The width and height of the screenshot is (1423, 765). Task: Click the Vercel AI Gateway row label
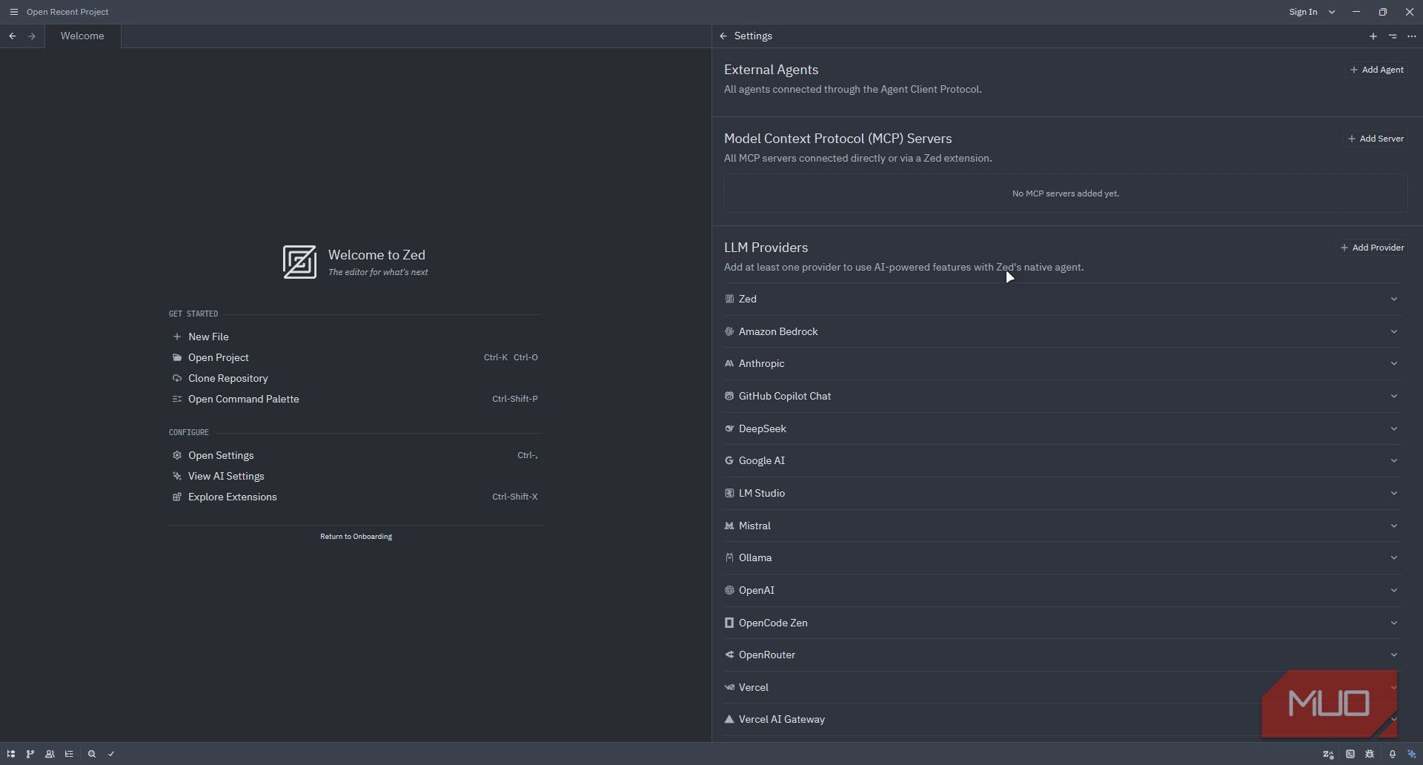pos(782,720)
